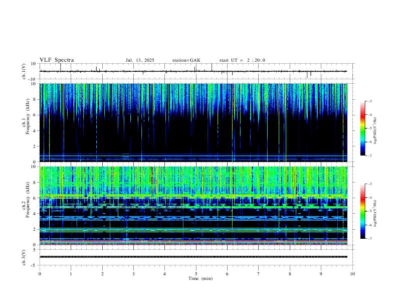Click the date 'Jul. 13, 2025'
397x307 pixels.
[140, 60]
